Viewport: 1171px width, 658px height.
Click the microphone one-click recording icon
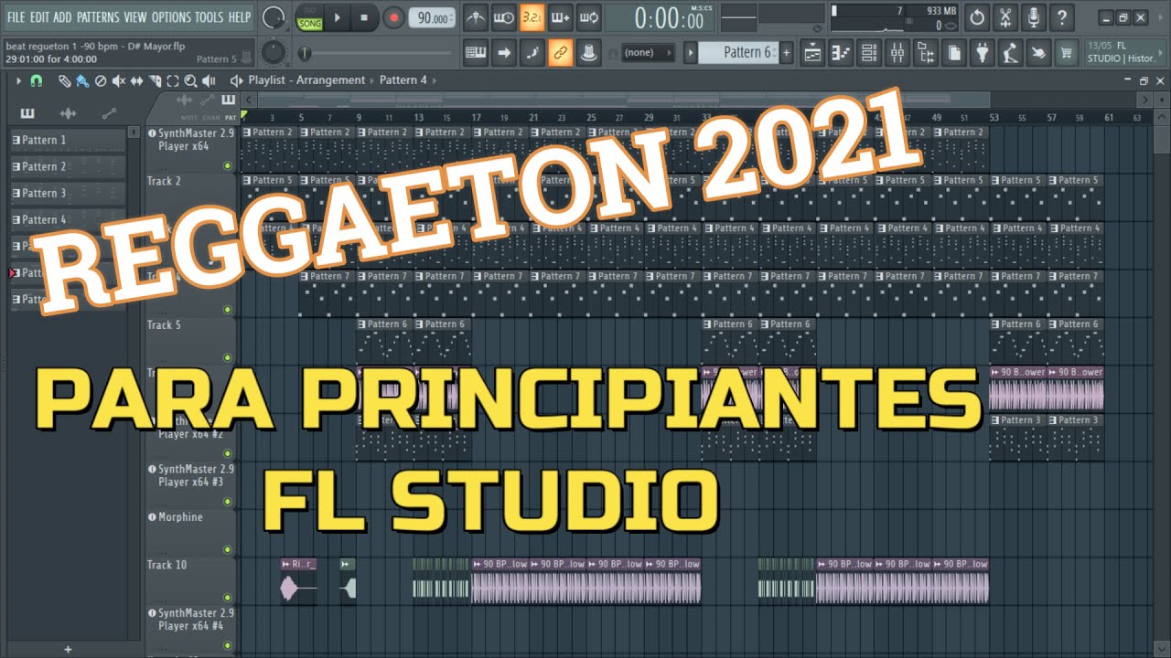coord(1034,17)
